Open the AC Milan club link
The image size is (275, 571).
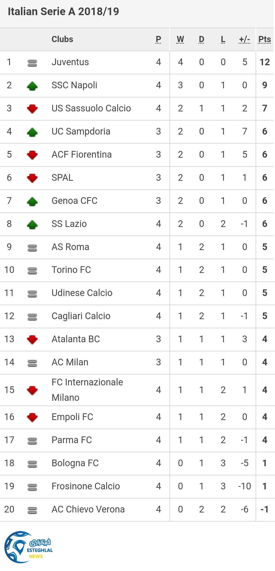coord(70,362)
